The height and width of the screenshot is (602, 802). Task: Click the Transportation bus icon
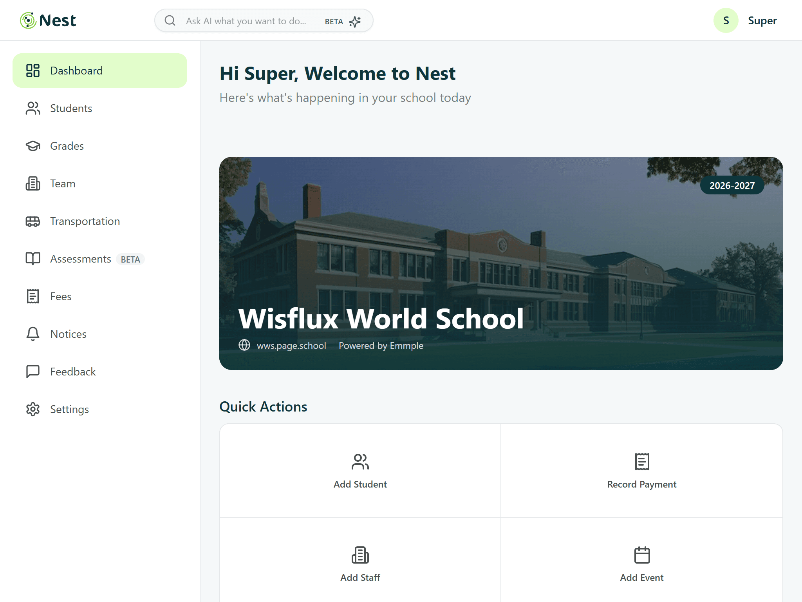(33, 221)
